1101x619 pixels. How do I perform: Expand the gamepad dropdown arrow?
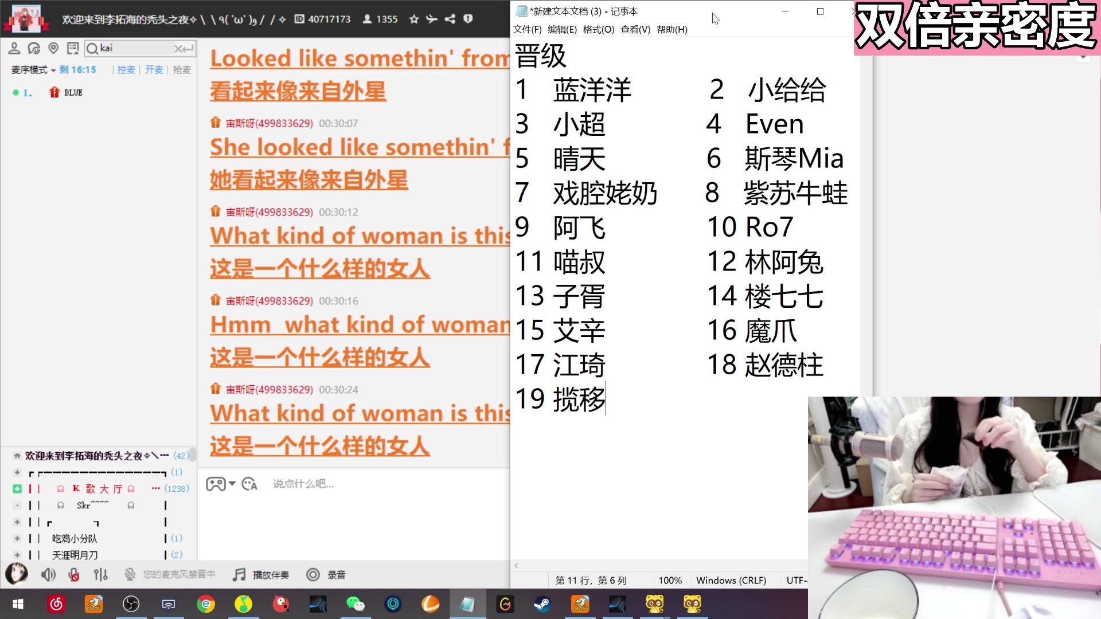pyautogui.click(x=231, y=484)
